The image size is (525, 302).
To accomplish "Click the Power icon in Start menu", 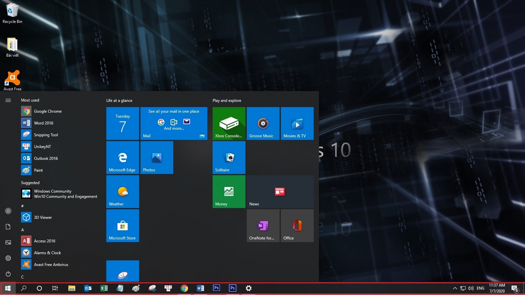I will pyautogui.click(x=8, y=274).
